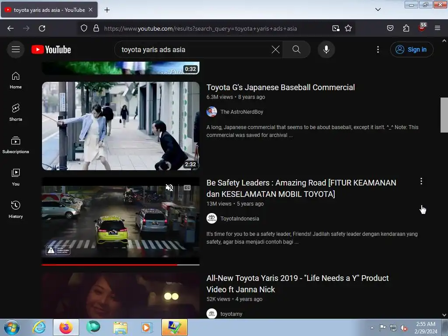
Task: Switch to Firefox in the taskbar
Action: pyautogui.click(x=66, y=327)
